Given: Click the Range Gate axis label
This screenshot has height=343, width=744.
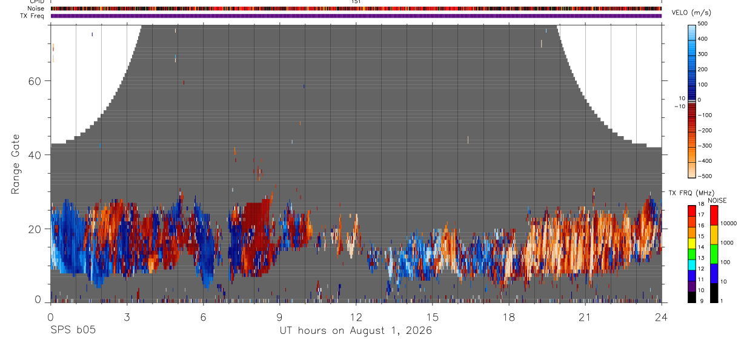Looking at the screenshot, I should click(x=15, y=164).
